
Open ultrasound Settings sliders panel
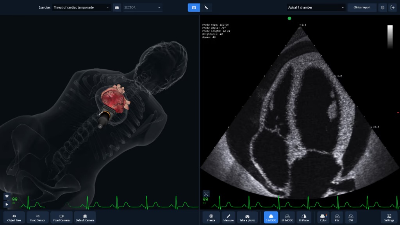[x=389, y=218]
